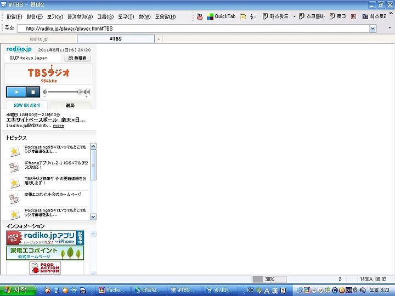Image resolution: width=395 pixels, height=296 pixels.
Task: Click the topics scrollbar thumb
Action: point(93,165)
